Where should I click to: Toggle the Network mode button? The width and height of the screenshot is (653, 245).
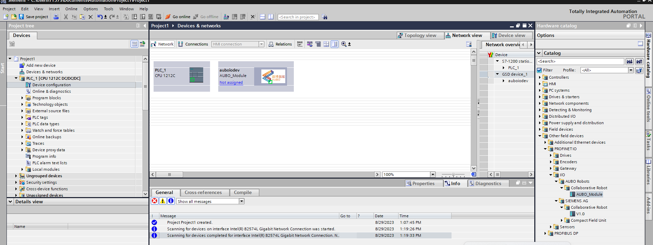163,44
